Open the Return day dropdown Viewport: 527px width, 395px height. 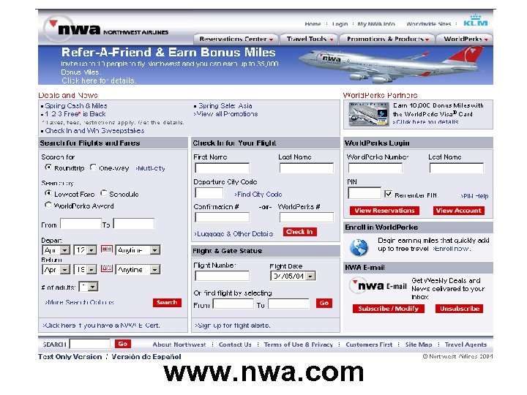point(85,269)
